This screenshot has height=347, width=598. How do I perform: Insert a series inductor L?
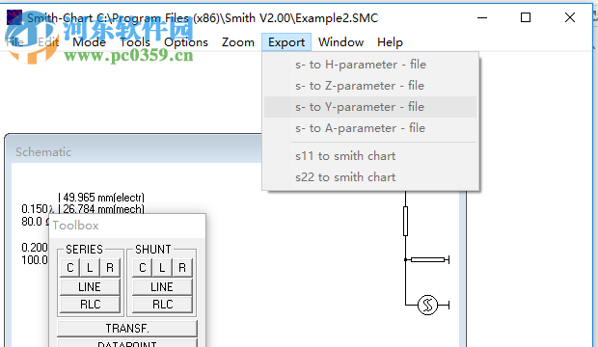(x=90, y=268)
